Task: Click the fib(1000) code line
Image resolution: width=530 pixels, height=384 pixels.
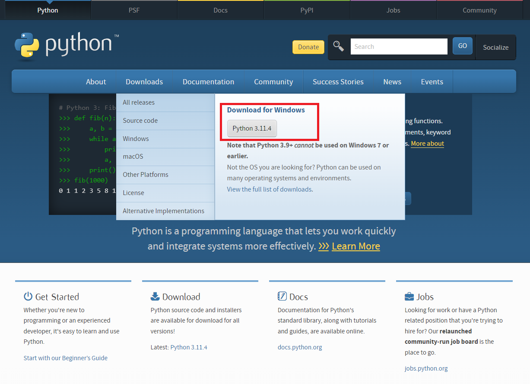Action: pyautogui.click(x=83, y=180)
